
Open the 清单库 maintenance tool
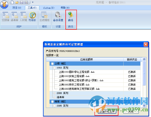pos(15,17)
